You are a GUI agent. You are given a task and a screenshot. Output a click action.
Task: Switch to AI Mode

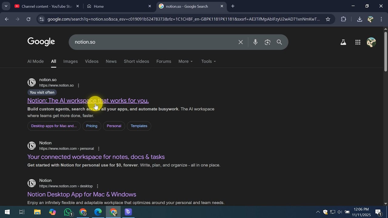[x=35, y=61]
